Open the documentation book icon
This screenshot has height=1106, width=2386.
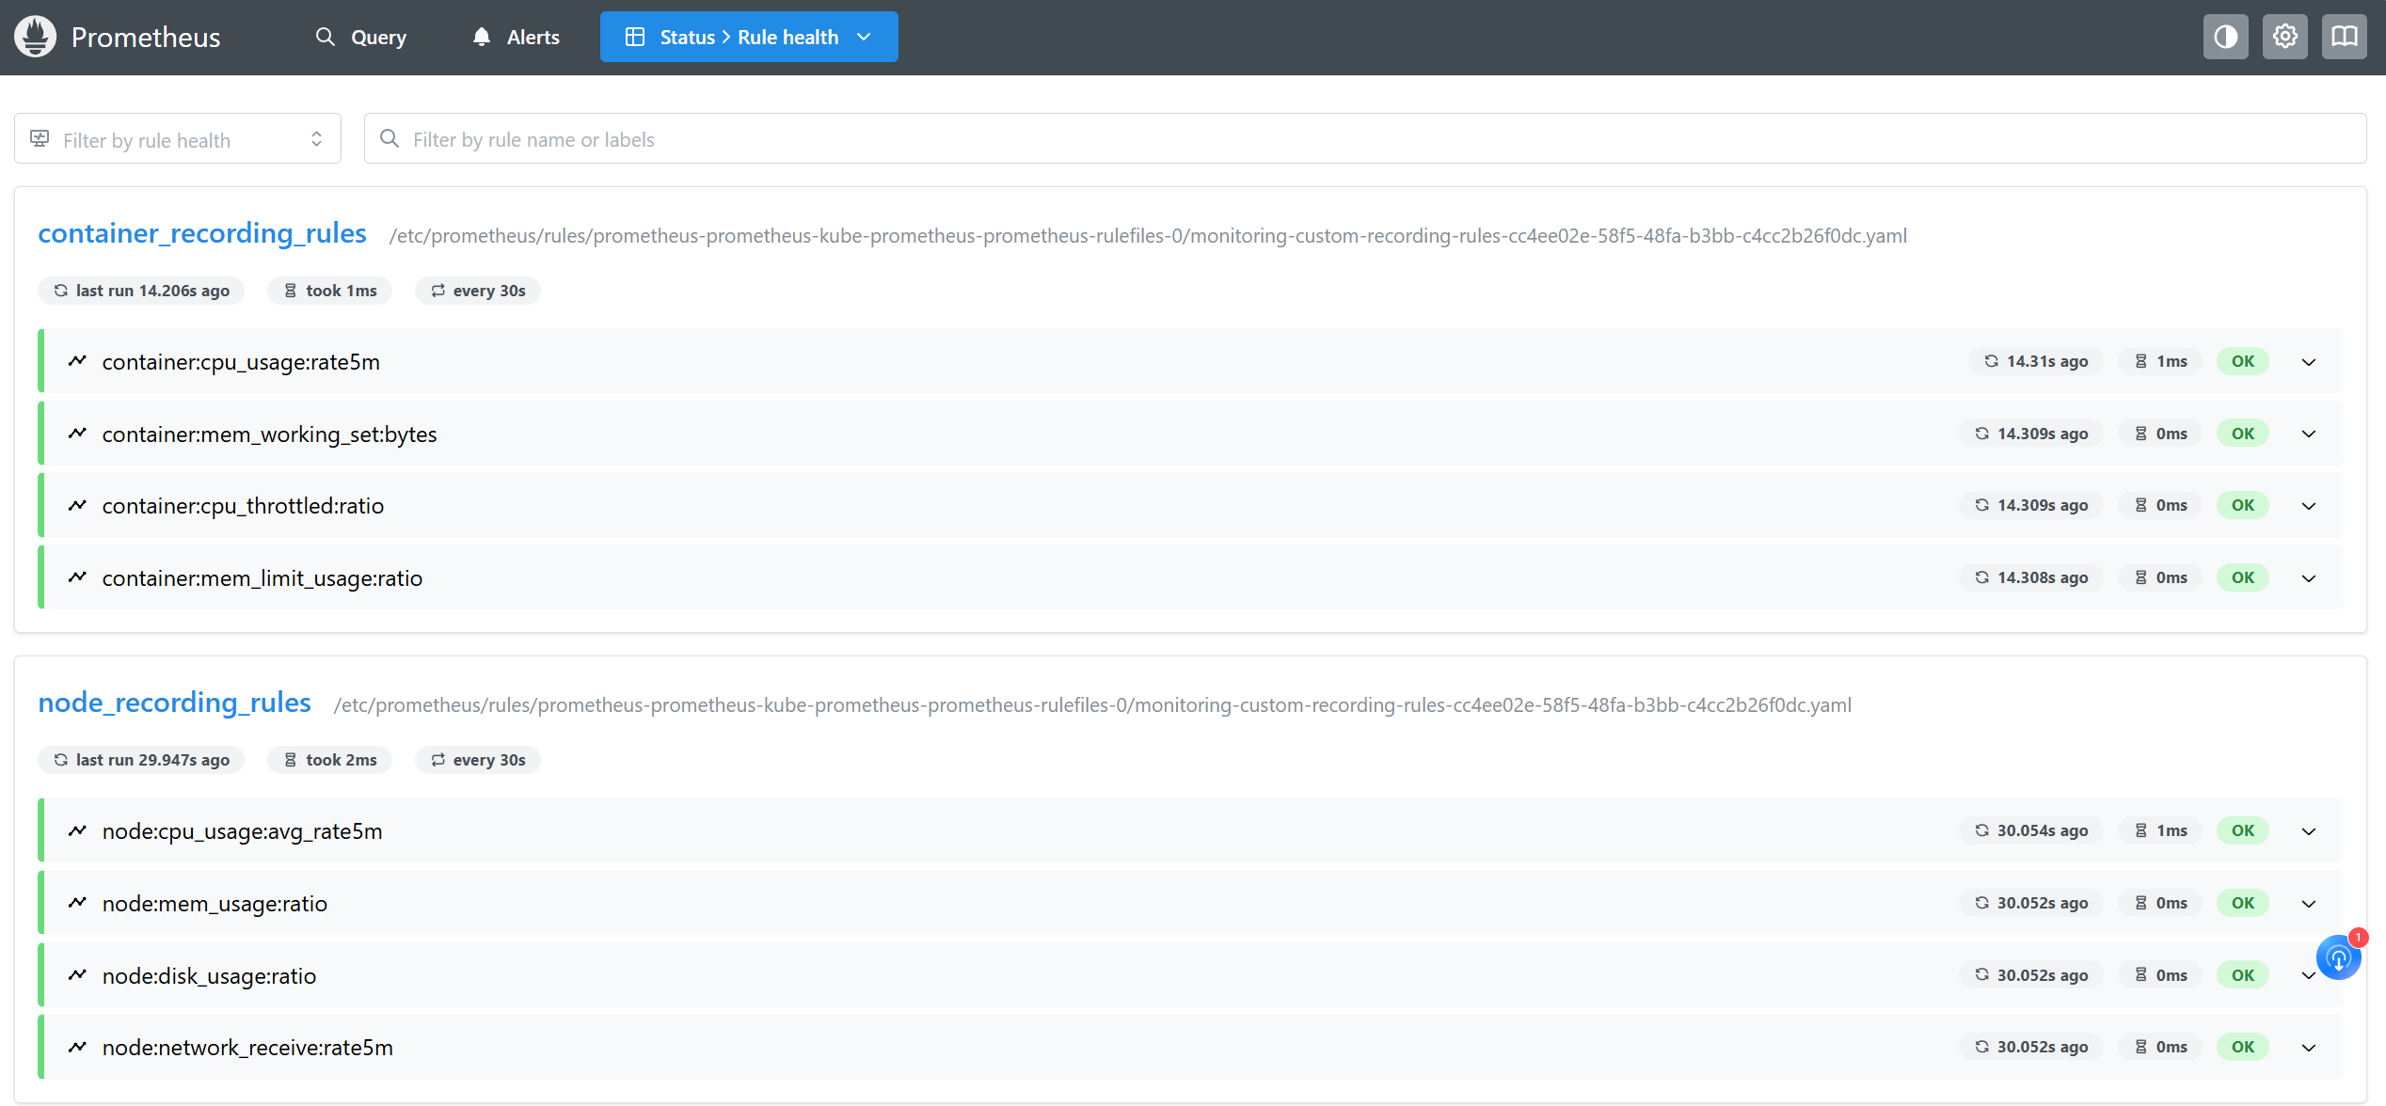click(2344, 37)
